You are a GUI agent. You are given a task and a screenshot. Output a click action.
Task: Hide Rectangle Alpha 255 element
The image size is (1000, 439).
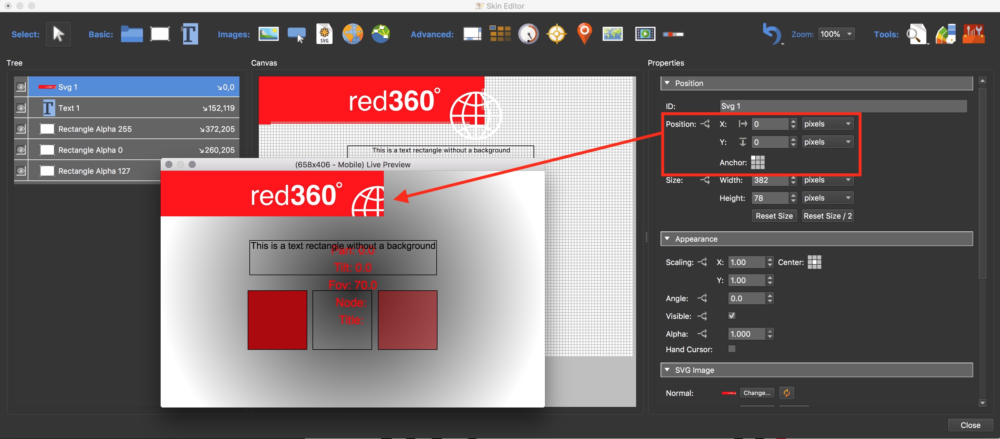click(21, 129)
